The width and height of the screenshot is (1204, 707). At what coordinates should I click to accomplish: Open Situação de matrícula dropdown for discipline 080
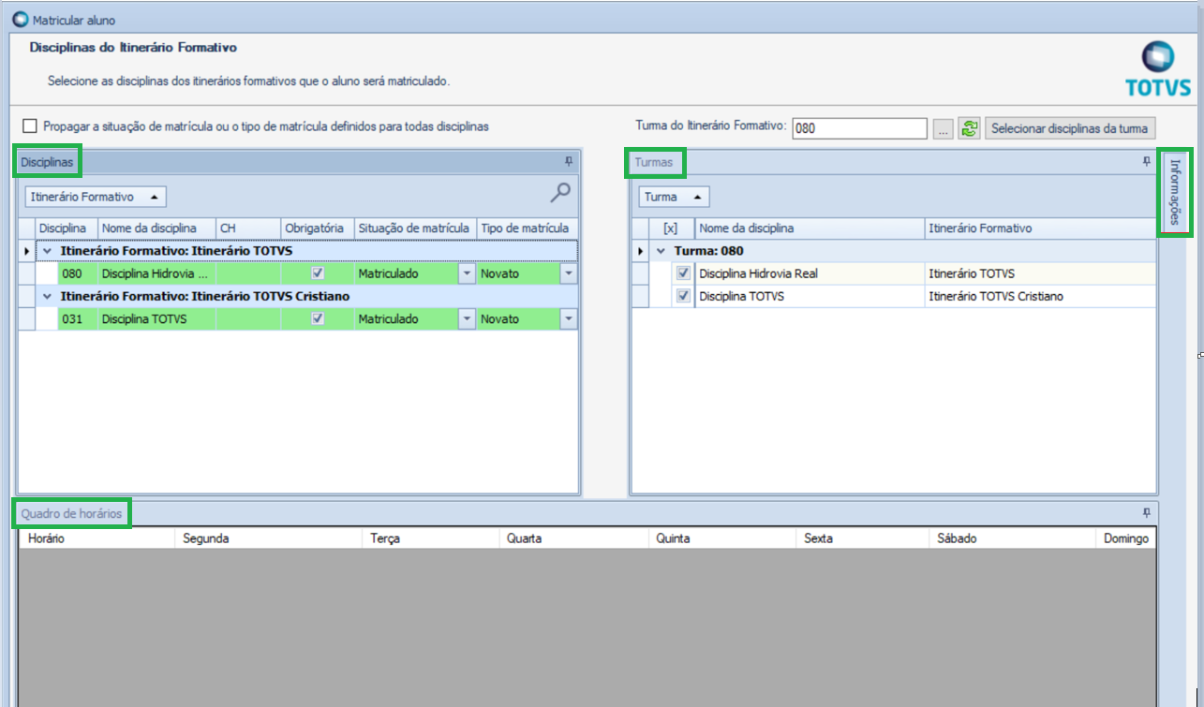(x=466, y=273)
